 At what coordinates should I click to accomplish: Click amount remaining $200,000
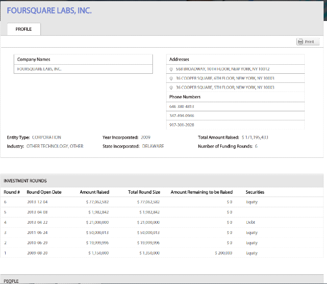click(223, 253)
